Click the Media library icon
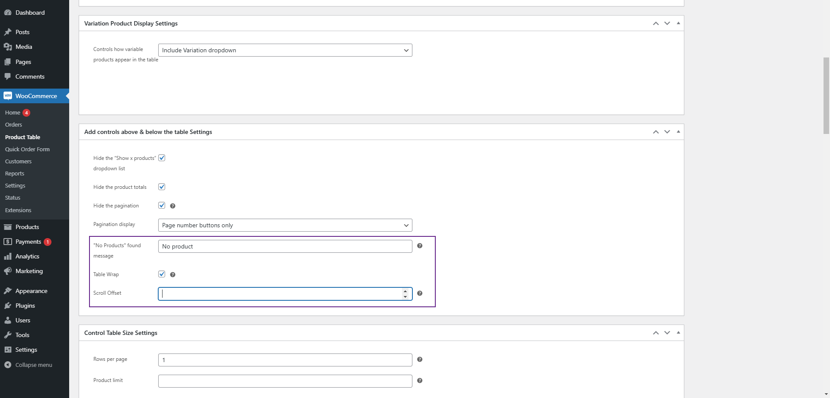 click(x=8, y=47)
